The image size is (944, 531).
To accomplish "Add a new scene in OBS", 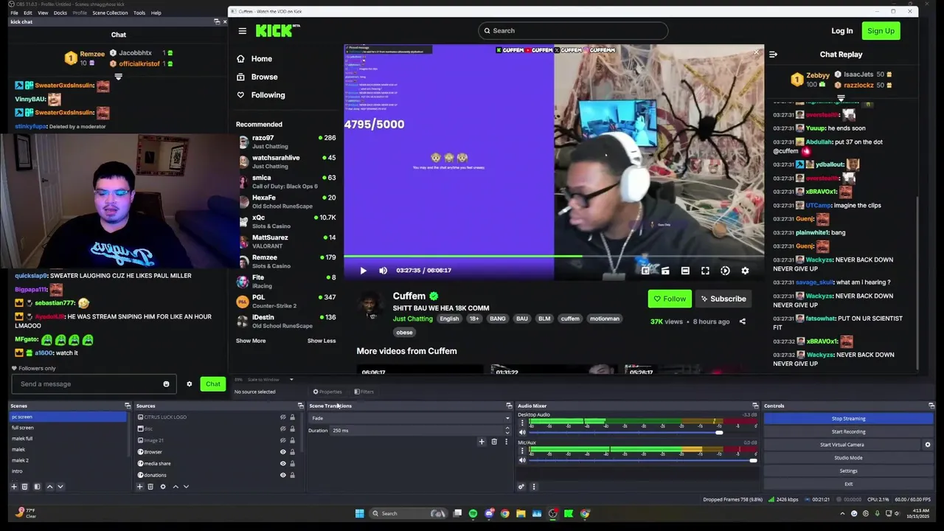I will coord(14,487).
